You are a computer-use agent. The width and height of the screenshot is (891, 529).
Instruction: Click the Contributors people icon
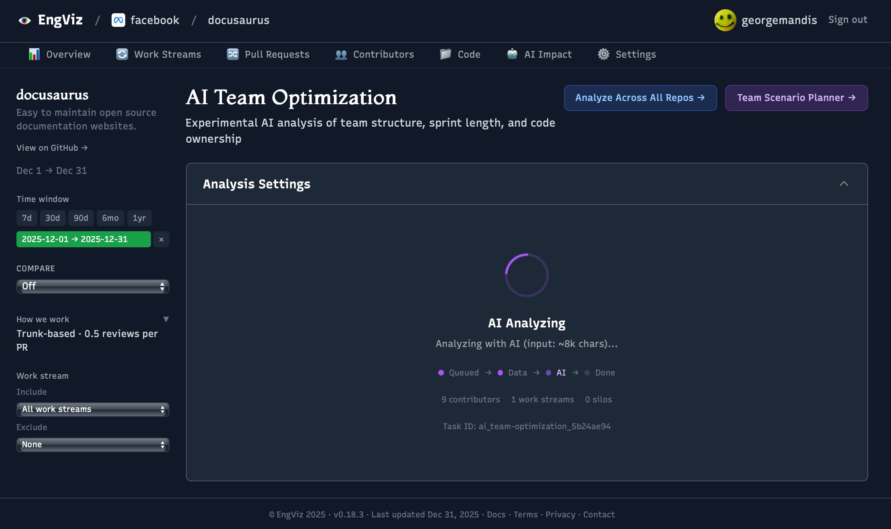(341, 54)
